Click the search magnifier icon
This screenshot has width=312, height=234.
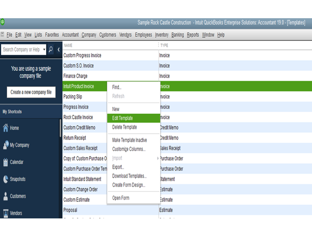pyautogui.click(x=51, y=49)
